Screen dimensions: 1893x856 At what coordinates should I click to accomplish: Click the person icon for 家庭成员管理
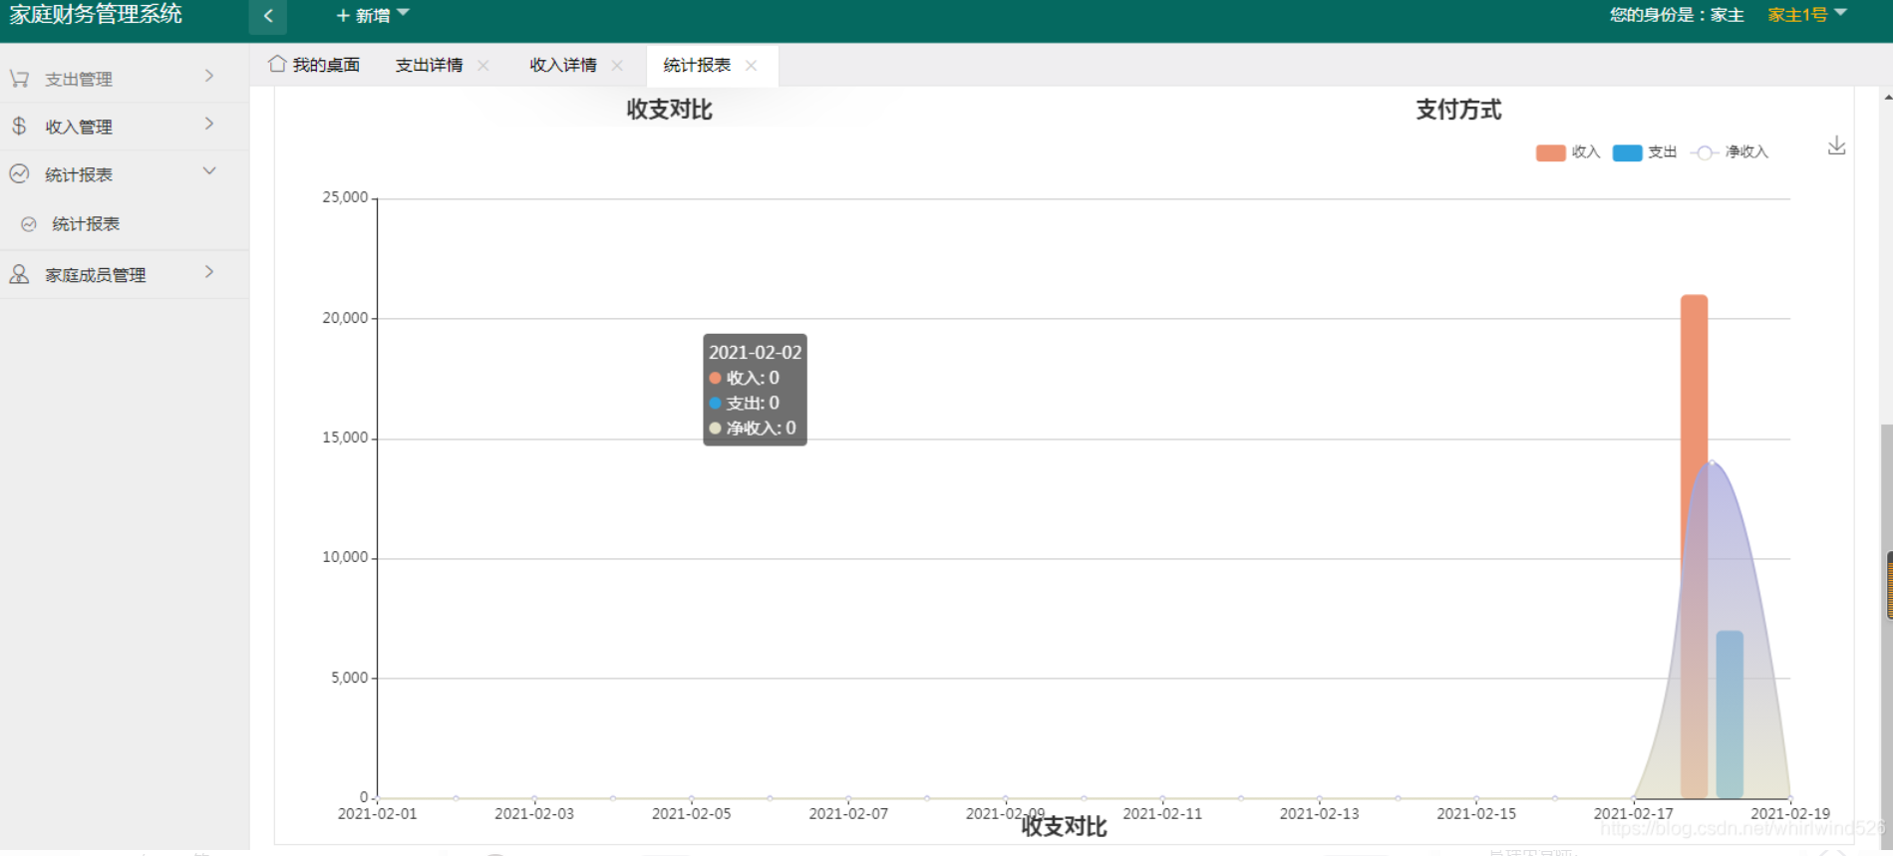[19, 274]
